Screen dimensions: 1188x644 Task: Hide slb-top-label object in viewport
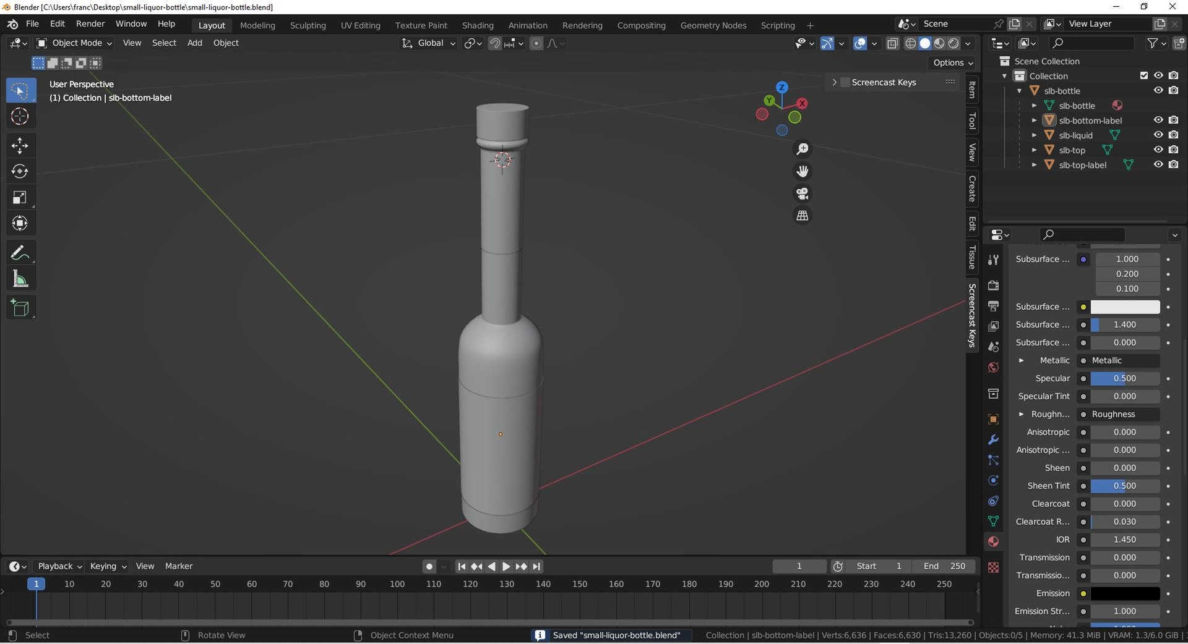[x=1158, y=164]
